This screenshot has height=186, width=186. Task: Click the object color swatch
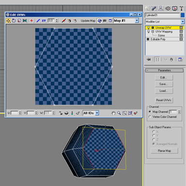[x=183, y=15]
